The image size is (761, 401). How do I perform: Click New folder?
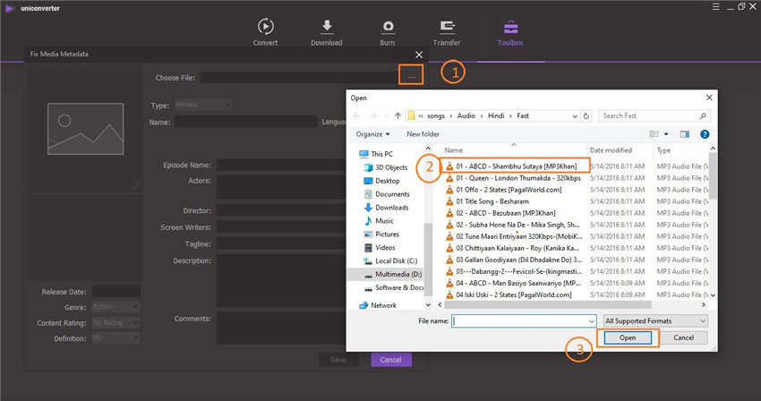point(423,134)
